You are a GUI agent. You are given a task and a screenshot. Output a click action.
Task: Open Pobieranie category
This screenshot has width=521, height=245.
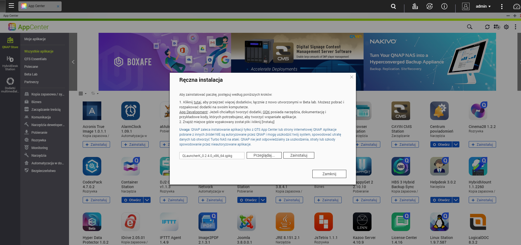(x=36, y=132)
